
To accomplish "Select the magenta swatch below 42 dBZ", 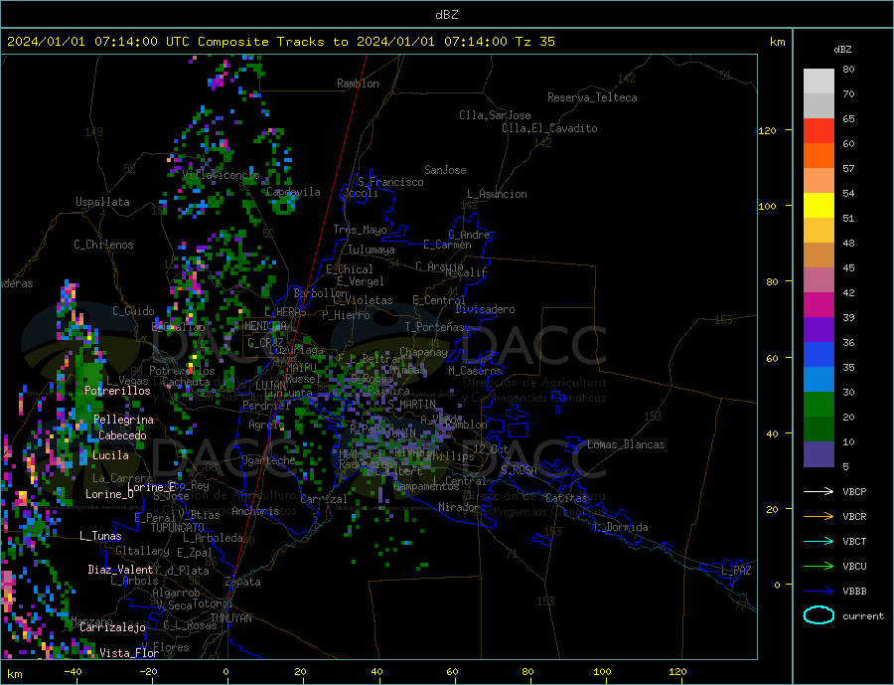I will coord(819,305).
